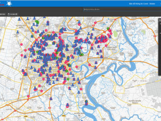Select the isolated pink marker on southwest highway
161x121 pixels.
[28, 96]
